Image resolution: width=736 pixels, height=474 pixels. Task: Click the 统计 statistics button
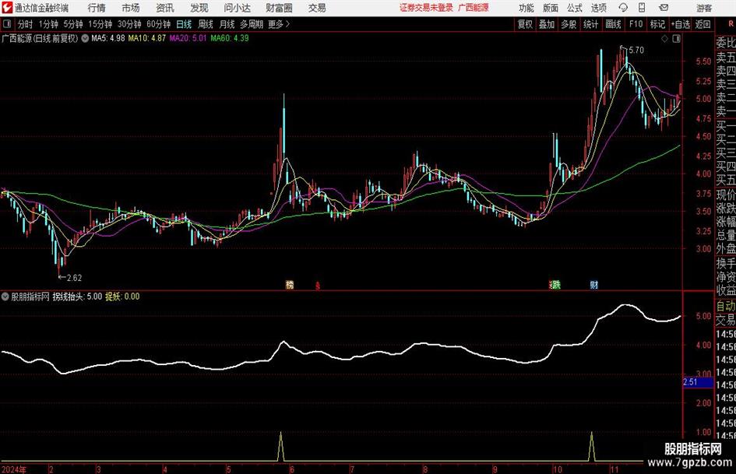591,24
